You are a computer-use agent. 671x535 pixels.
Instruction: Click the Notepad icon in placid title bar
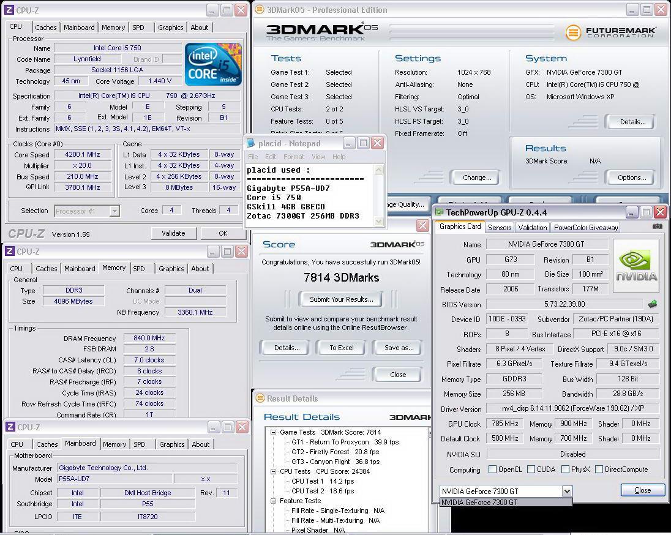click(x=251, y=143)
